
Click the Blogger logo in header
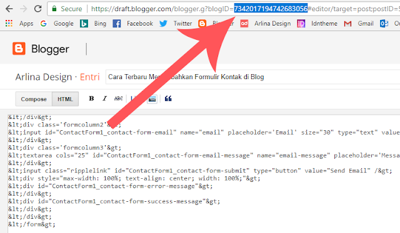(41, 49)
